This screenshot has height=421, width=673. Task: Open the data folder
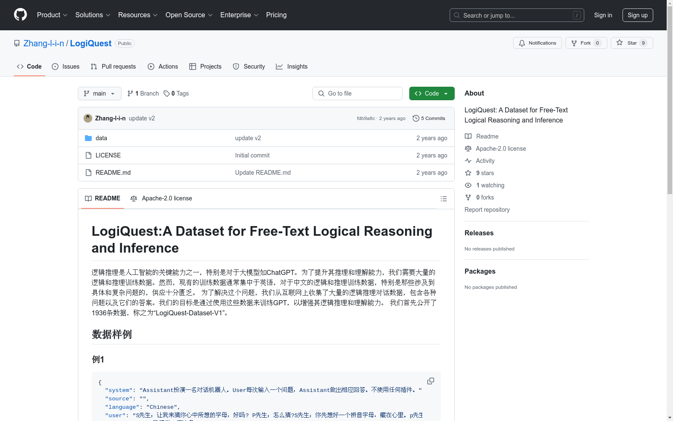point(101,138)
